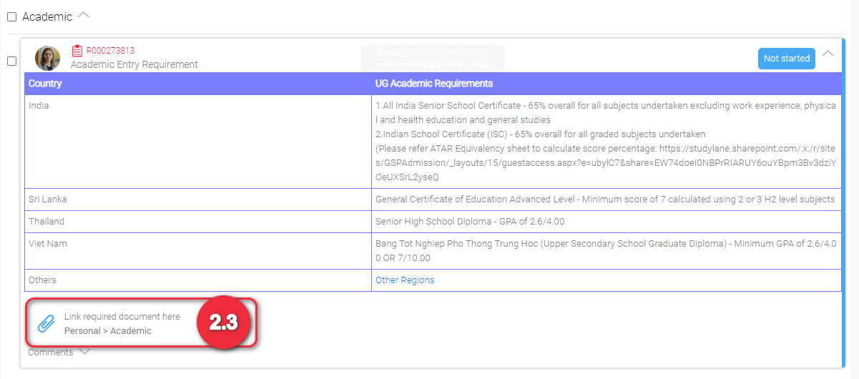Click the Not started status button

786,59
